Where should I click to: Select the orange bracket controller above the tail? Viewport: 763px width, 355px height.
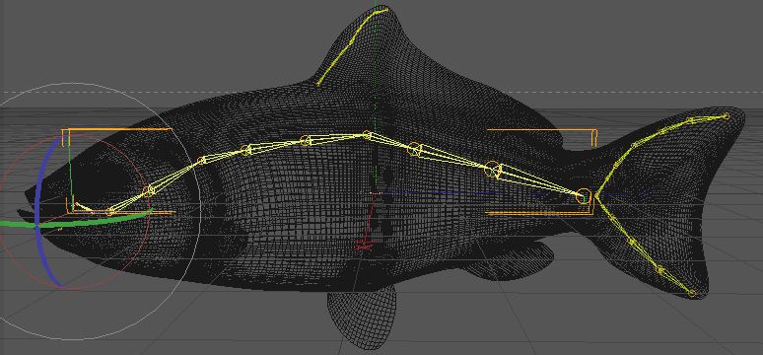541,136
